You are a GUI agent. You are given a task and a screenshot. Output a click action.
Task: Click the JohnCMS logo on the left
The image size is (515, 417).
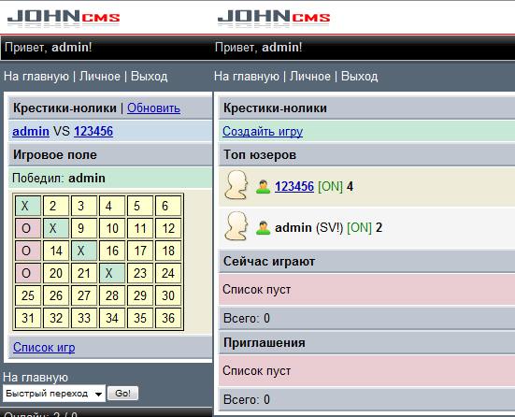(x=64, y=18)
